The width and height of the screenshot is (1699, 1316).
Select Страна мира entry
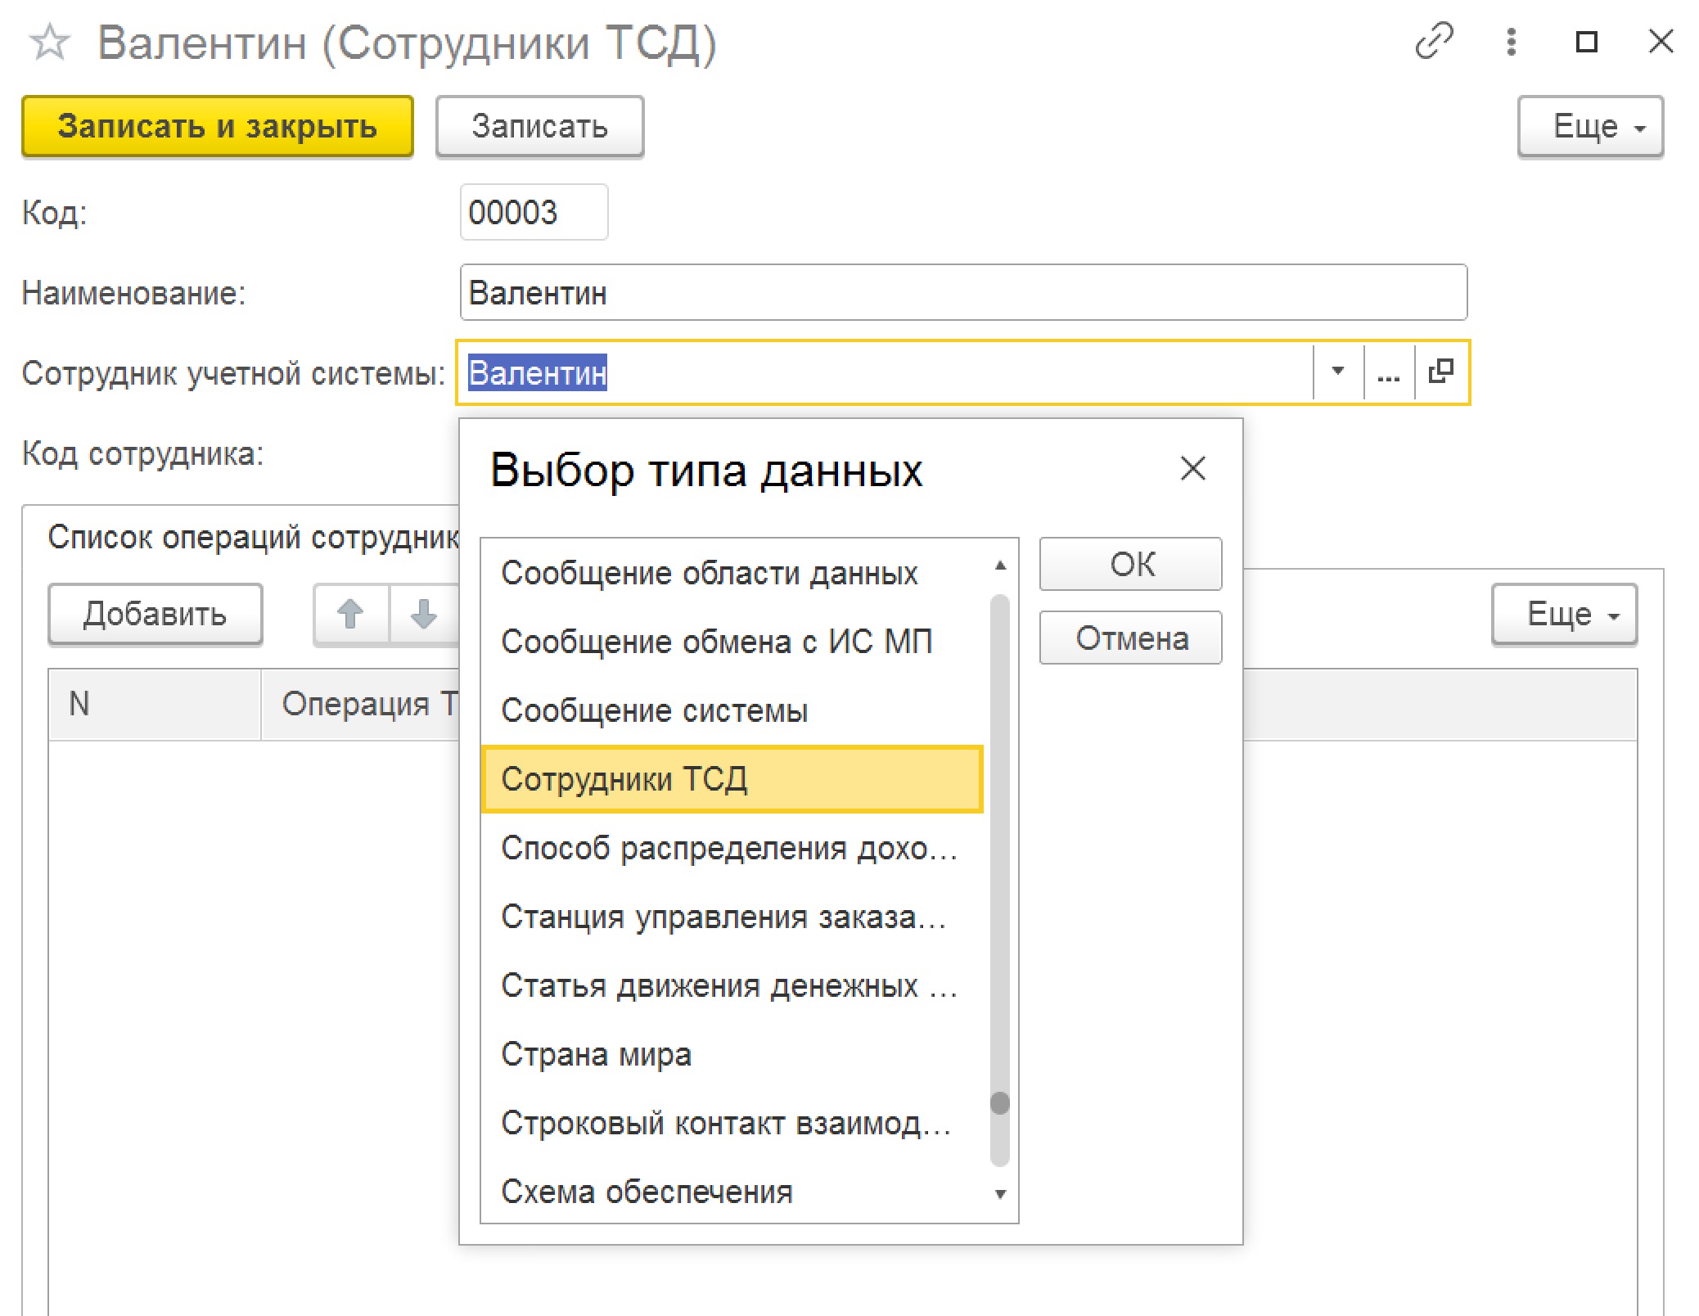point(732,1054)
